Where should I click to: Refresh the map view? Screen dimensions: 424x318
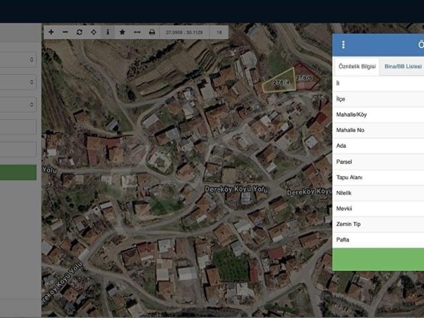tap(79, 32)
